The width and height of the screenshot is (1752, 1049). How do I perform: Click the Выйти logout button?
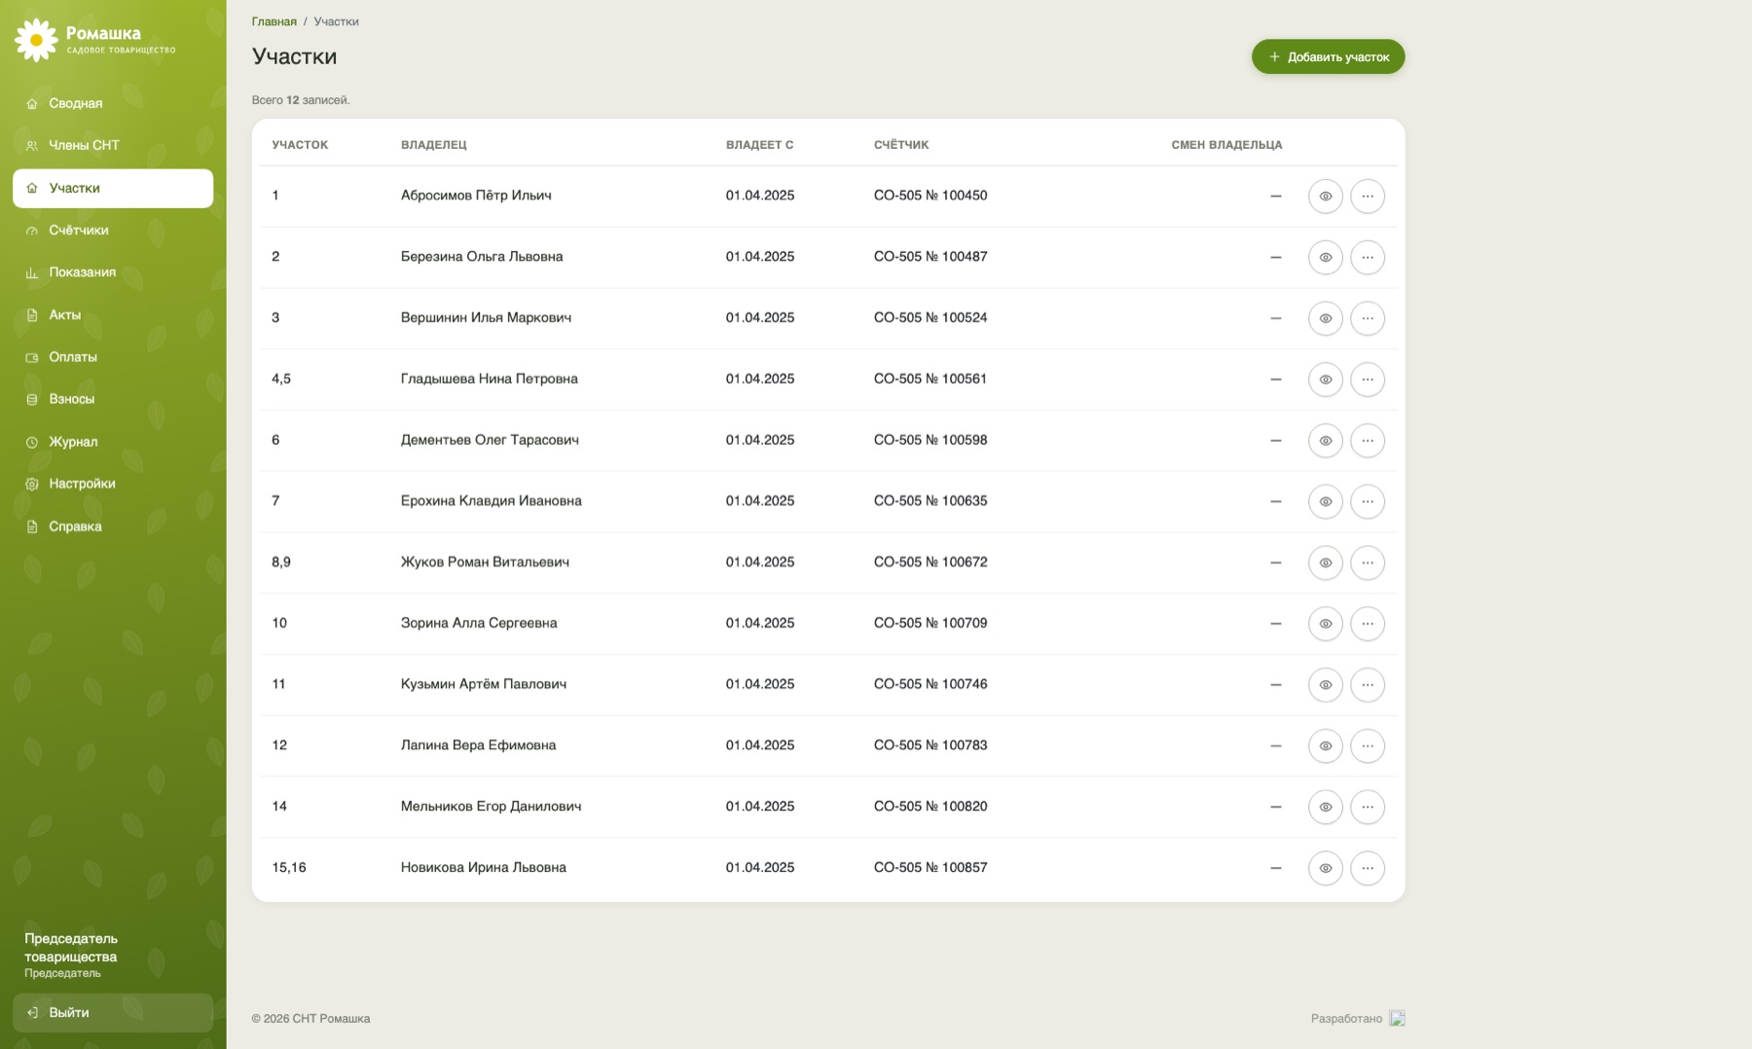[x=113, y=1012]
